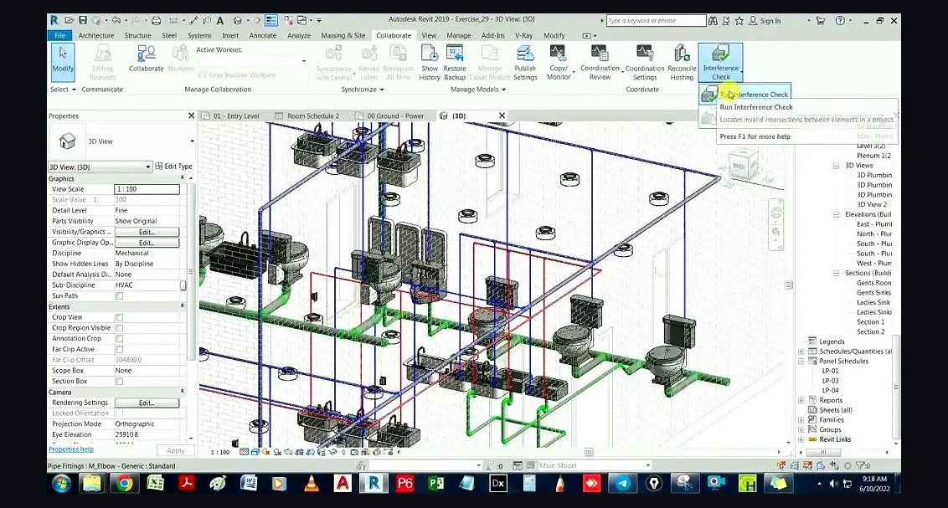This screenshot has width=948, height=508.
Task: Open the Properties help link
Action: tap(71, 449)
